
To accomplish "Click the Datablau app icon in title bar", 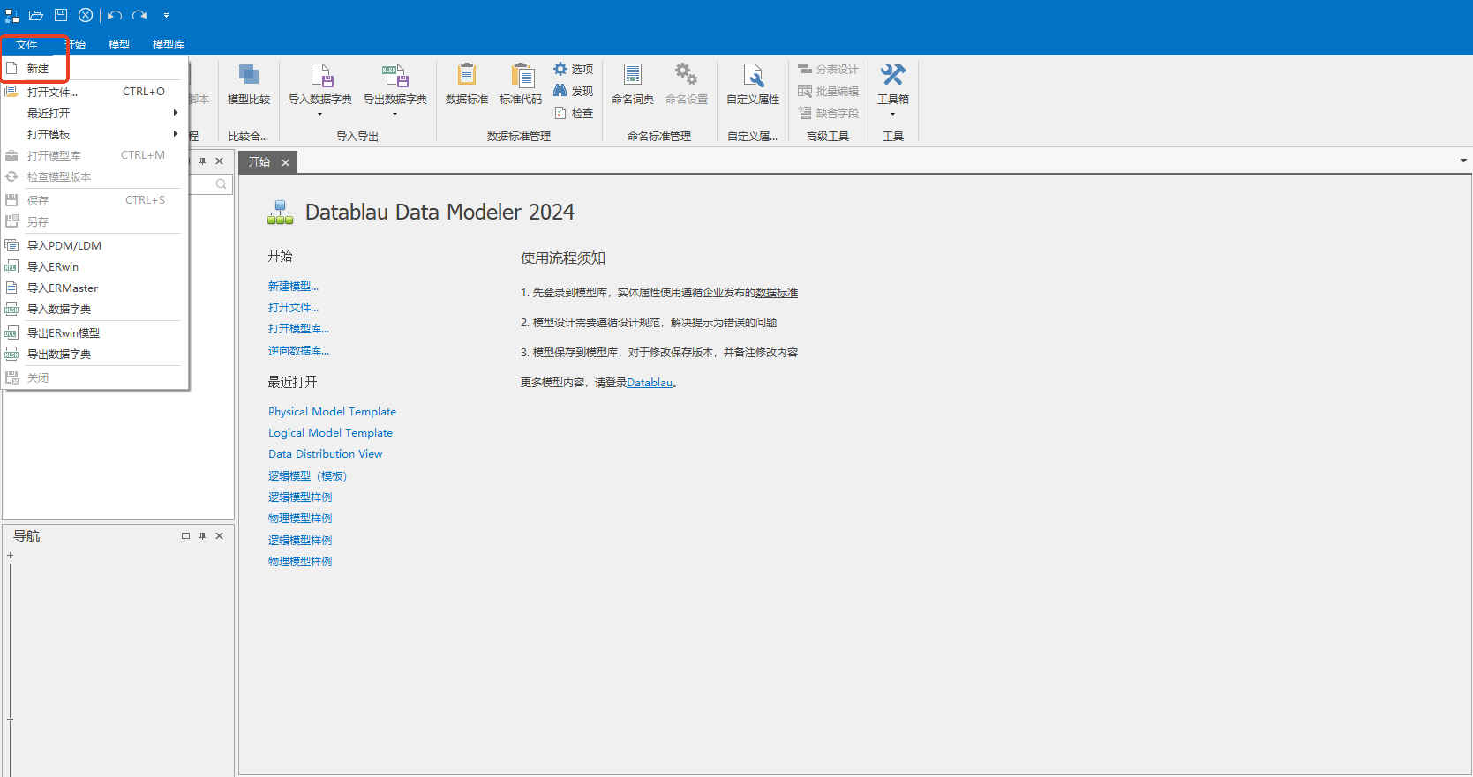I will pos(11,15).
